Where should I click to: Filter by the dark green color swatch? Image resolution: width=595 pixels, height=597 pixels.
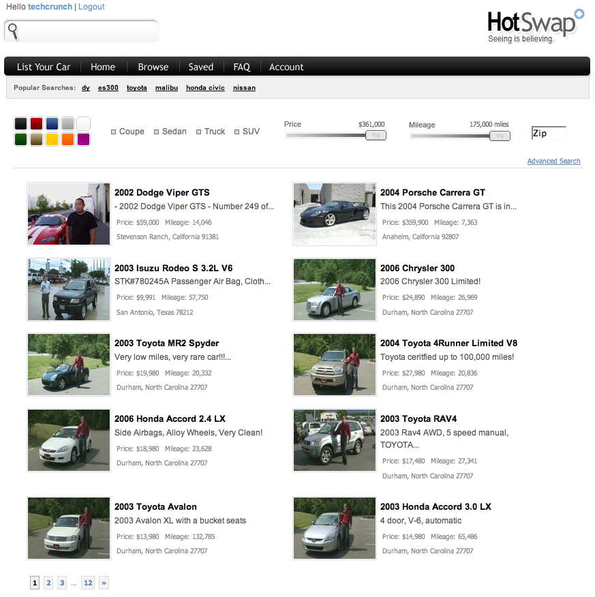pos(20,139)
